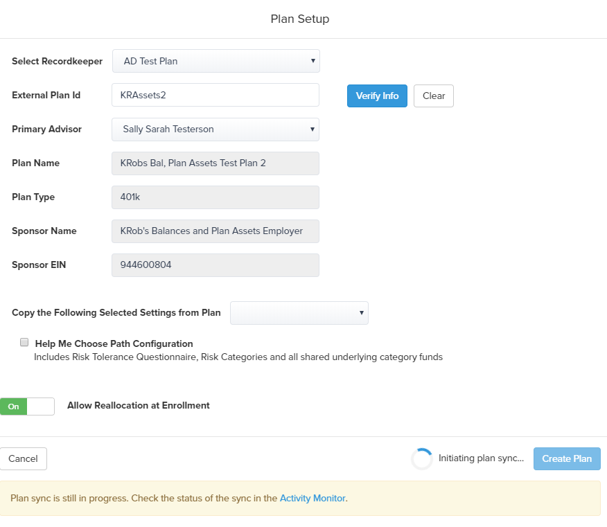Click the Plan Setup dialog title
This screenshot has width=607, height=527.
(300, 19)
